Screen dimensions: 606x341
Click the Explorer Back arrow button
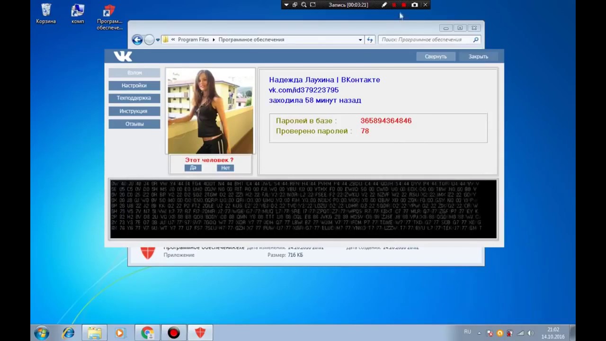click(x=137, y=40)
